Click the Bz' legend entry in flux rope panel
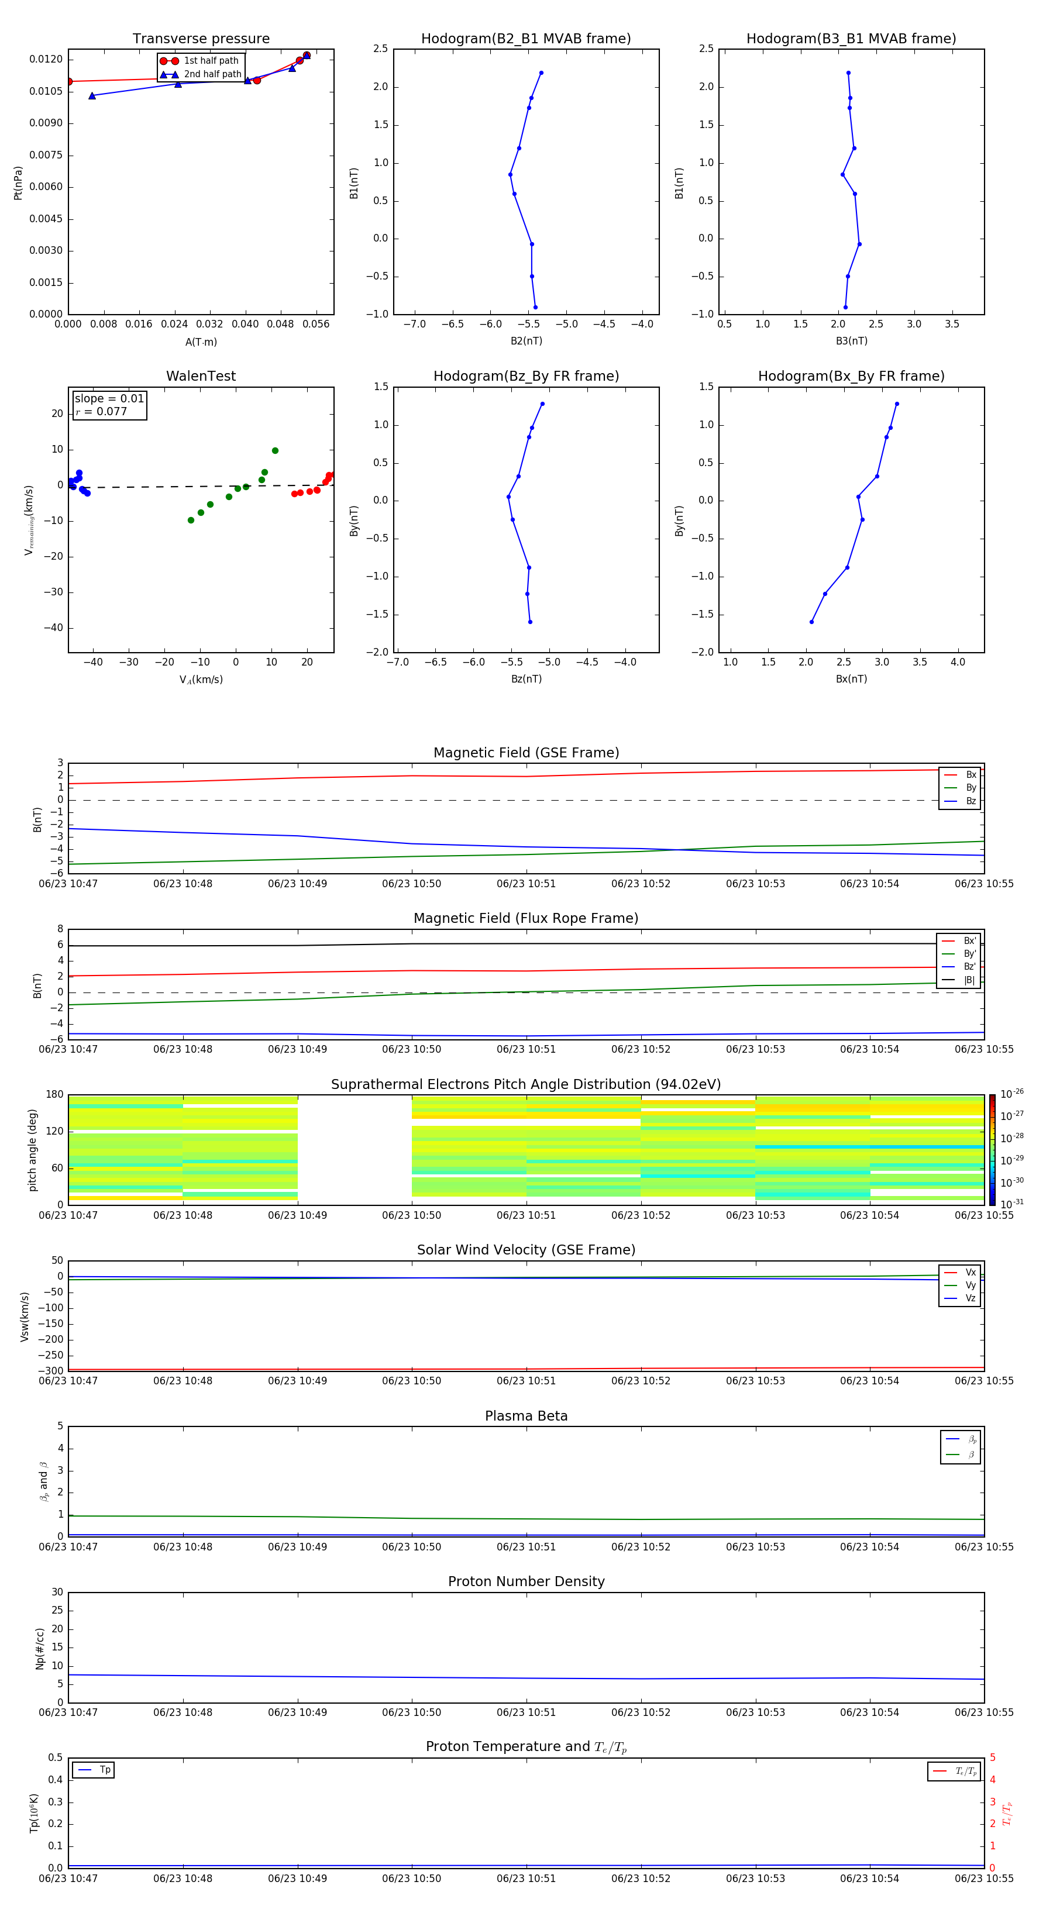 pos(959,967)
